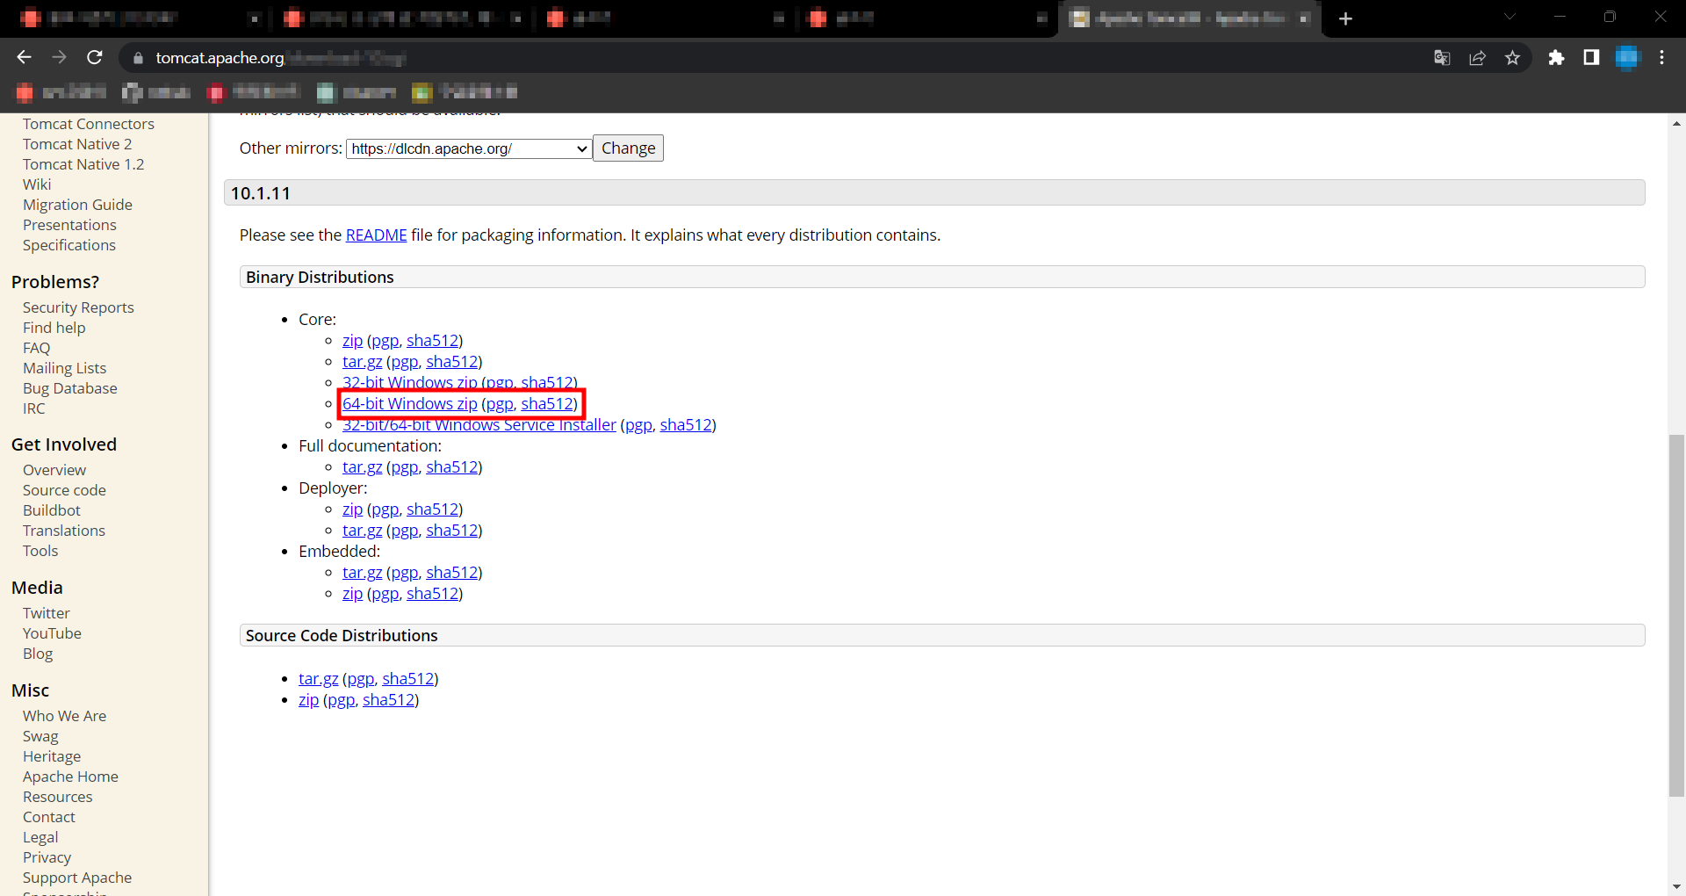Open the Bug Database link

69,388
